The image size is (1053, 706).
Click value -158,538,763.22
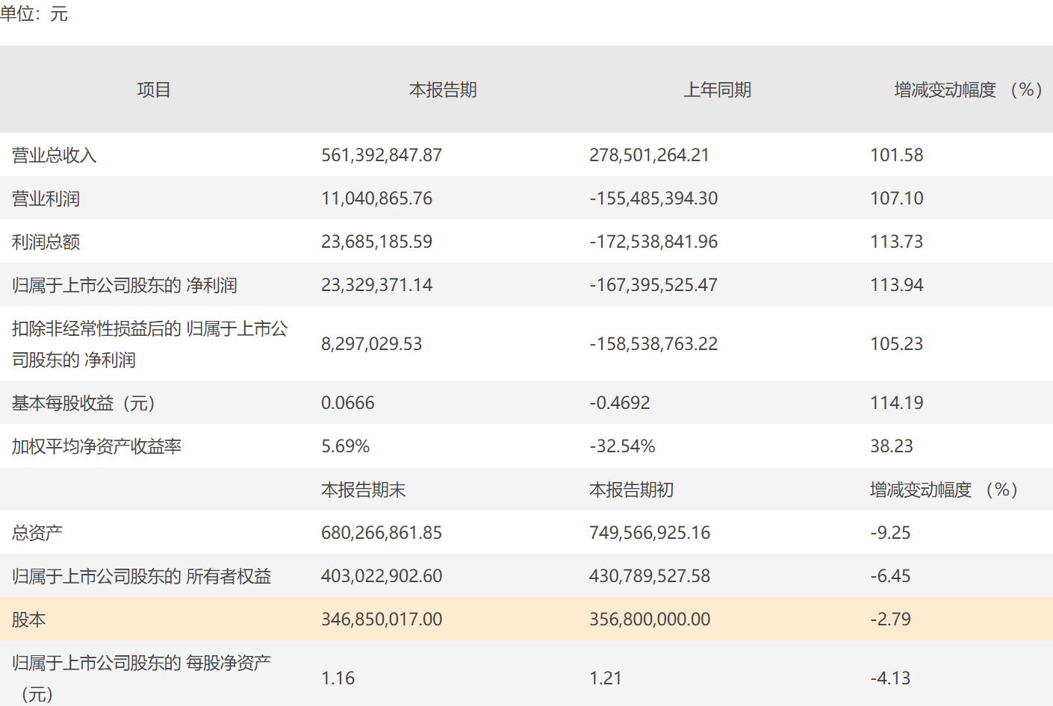653,344
